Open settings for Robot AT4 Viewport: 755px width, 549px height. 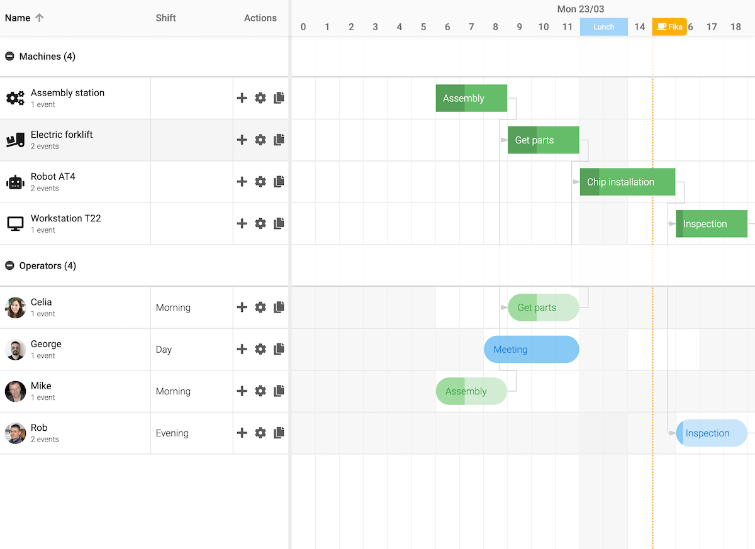(260, 181)
